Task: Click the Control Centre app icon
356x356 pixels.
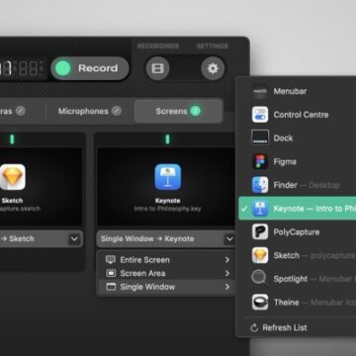Action: click(x=260, y=115)
